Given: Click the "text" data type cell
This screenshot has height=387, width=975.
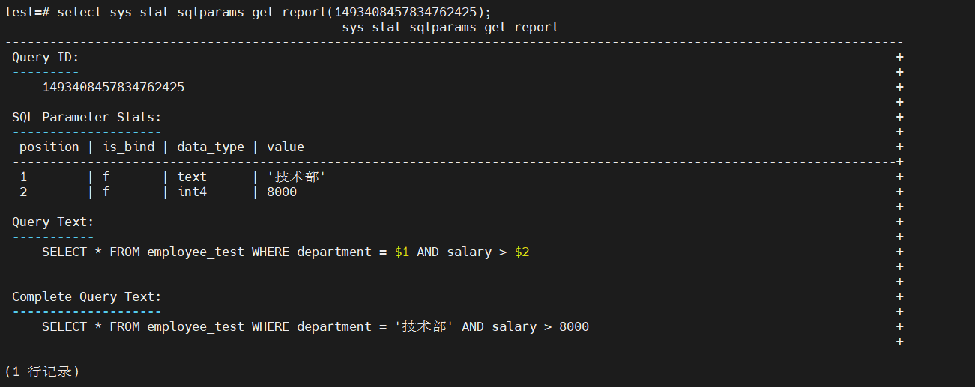Looking at the screenshot, I should pos(192,177).
